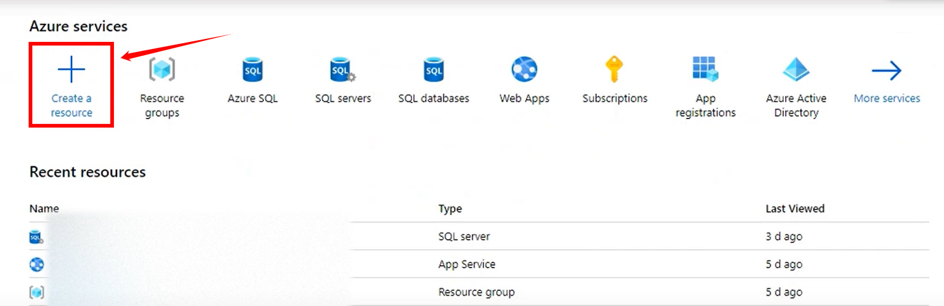The image size is (944, 306).
Task: Click the Resource group row icon
Action: 37,292
